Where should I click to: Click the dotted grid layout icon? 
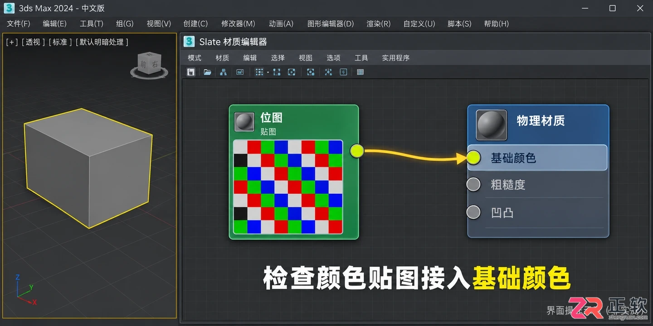click(259, 72)
